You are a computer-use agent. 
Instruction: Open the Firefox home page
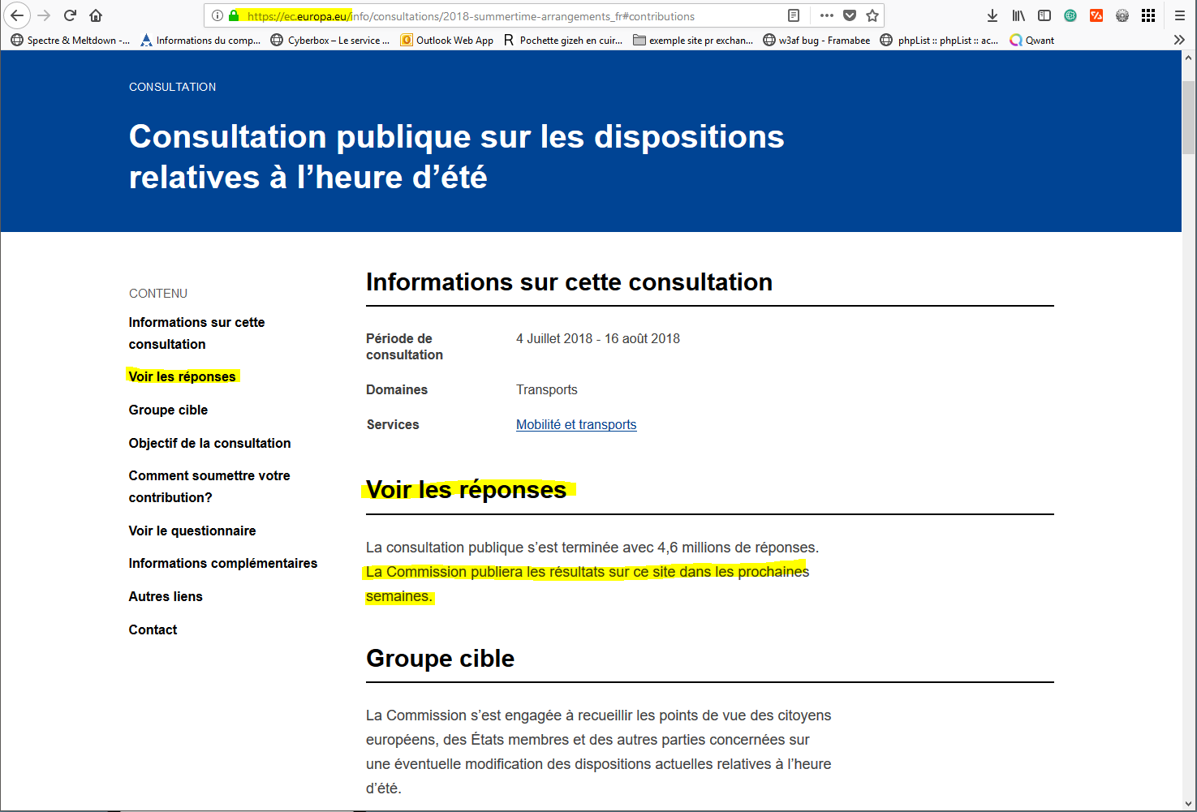96,15
